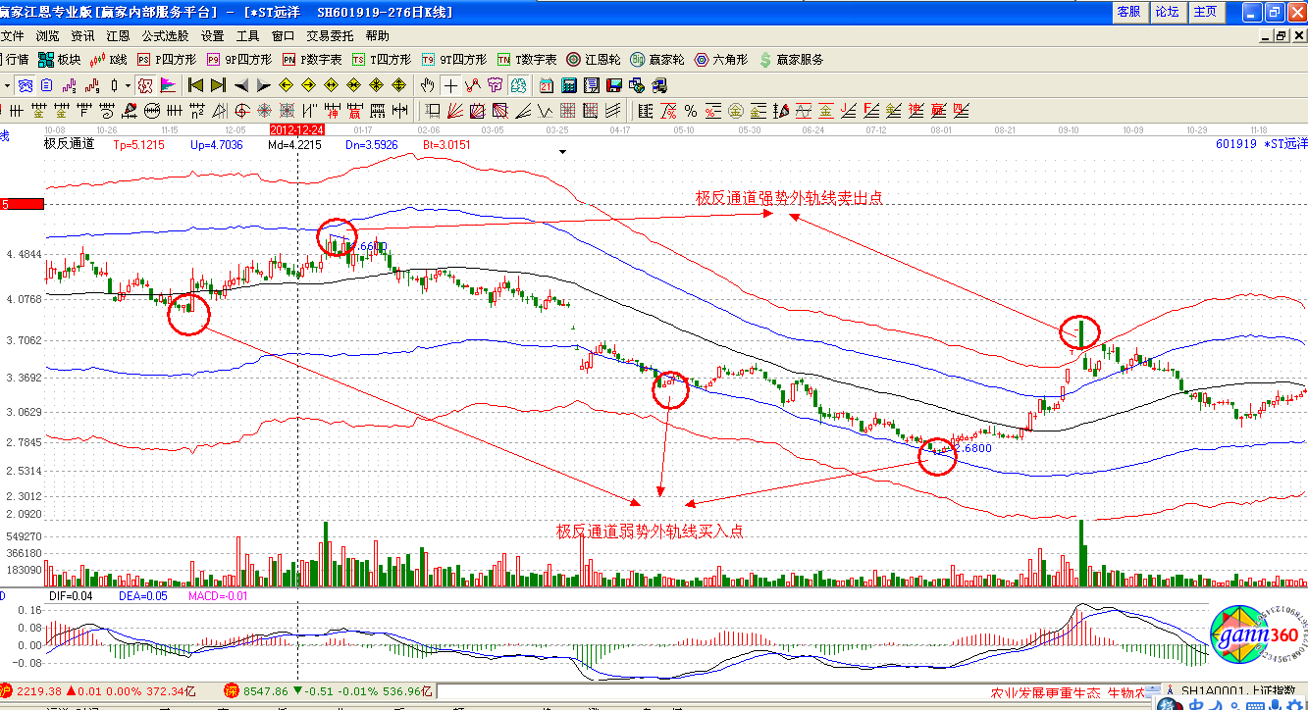Select the 2012-12-24 date marker on timeline

pyautogui.click(x=297, y=129)
